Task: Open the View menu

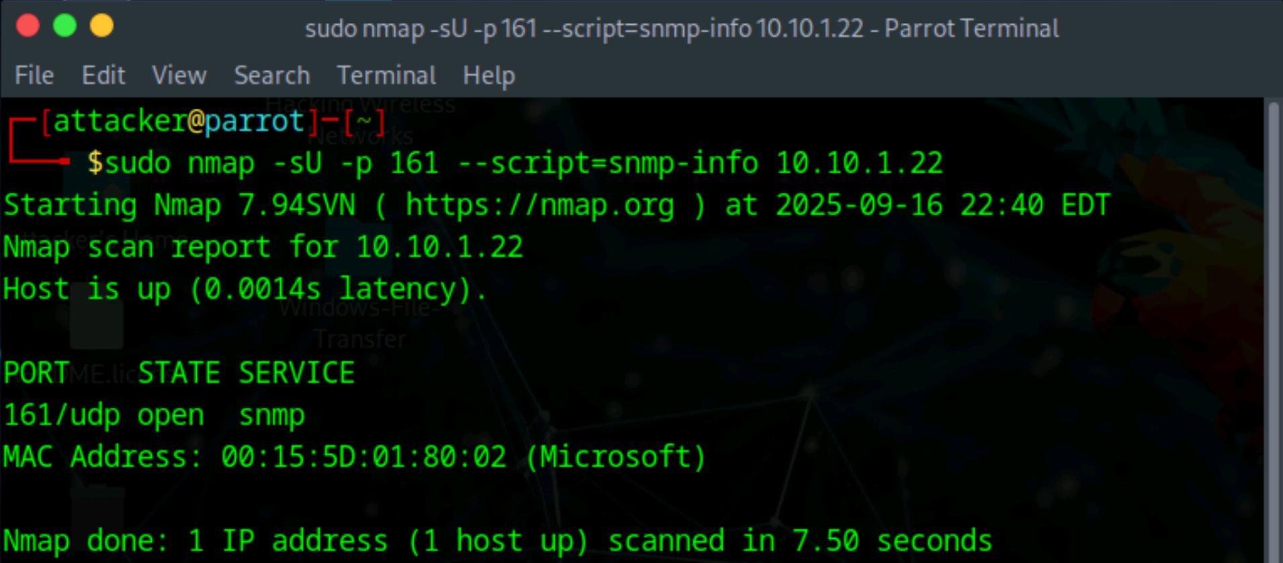Action: tap(179, 75)
